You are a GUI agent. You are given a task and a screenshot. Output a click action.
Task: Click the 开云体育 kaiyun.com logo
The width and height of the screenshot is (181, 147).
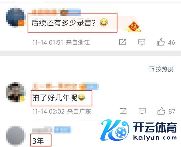click(139, 130)
